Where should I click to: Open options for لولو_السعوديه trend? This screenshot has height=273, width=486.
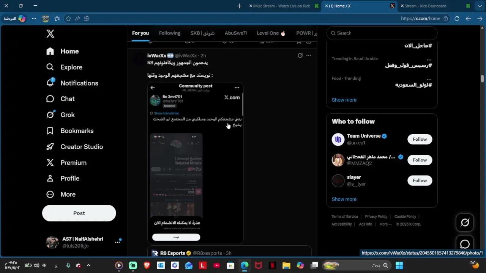click(x=429, y=79)
